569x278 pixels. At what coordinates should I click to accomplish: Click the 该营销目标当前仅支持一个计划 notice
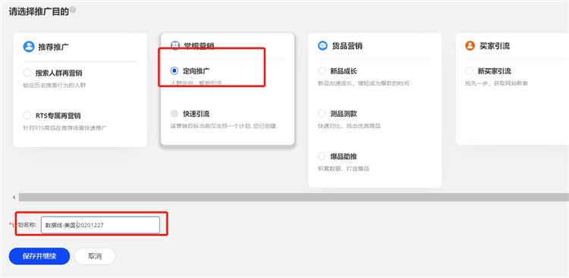point(223,127)
